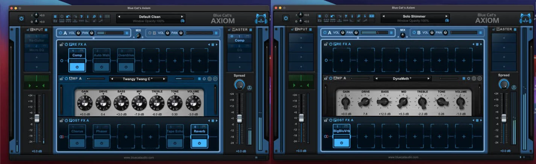Click the mono face icon beside Spread knob, Default Clean

pos(250,87)
